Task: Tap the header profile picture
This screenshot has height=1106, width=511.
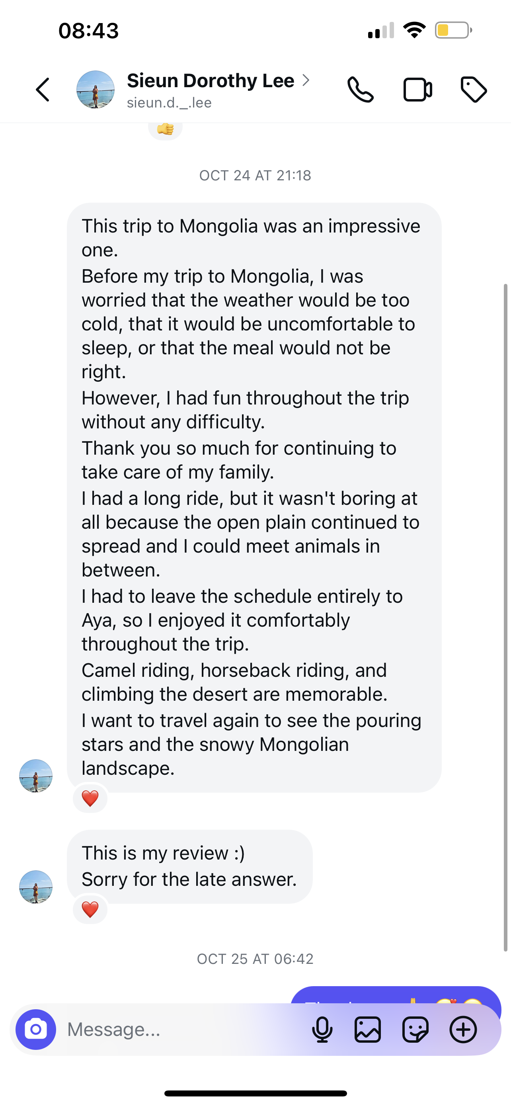Action: tap(95, 90)
